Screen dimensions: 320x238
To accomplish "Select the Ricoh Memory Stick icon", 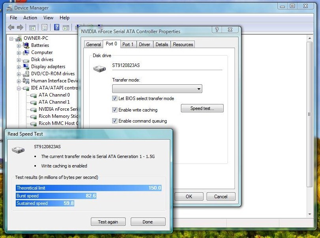I will click(34, 117).
